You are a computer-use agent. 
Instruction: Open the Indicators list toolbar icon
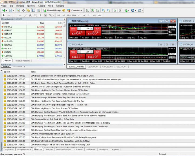[x=126, y=10]
